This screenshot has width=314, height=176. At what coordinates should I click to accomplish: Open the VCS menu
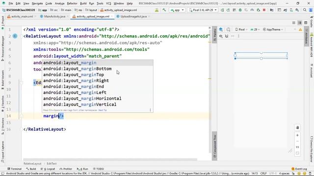point(108,3)
